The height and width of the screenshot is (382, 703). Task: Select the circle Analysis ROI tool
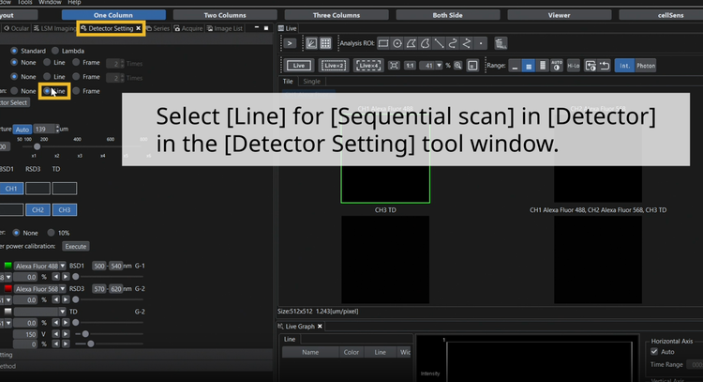click(x=398, y=43)
